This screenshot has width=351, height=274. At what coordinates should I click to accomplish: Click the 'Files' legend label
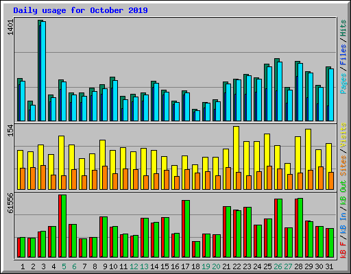[x=343, y=55]
